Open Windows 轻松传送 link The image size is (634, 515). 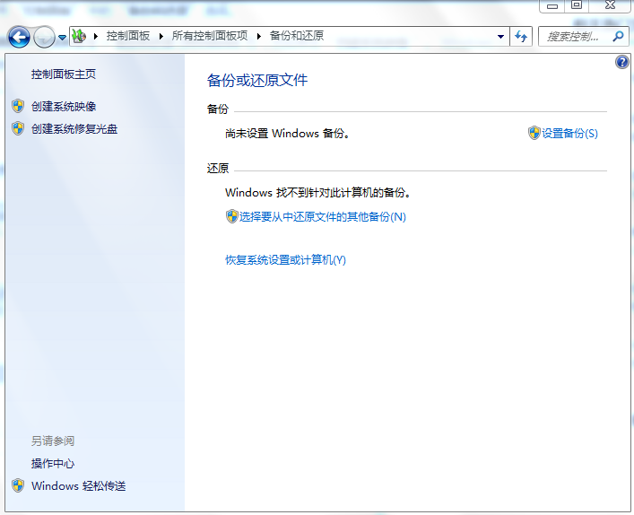point(78,486)
